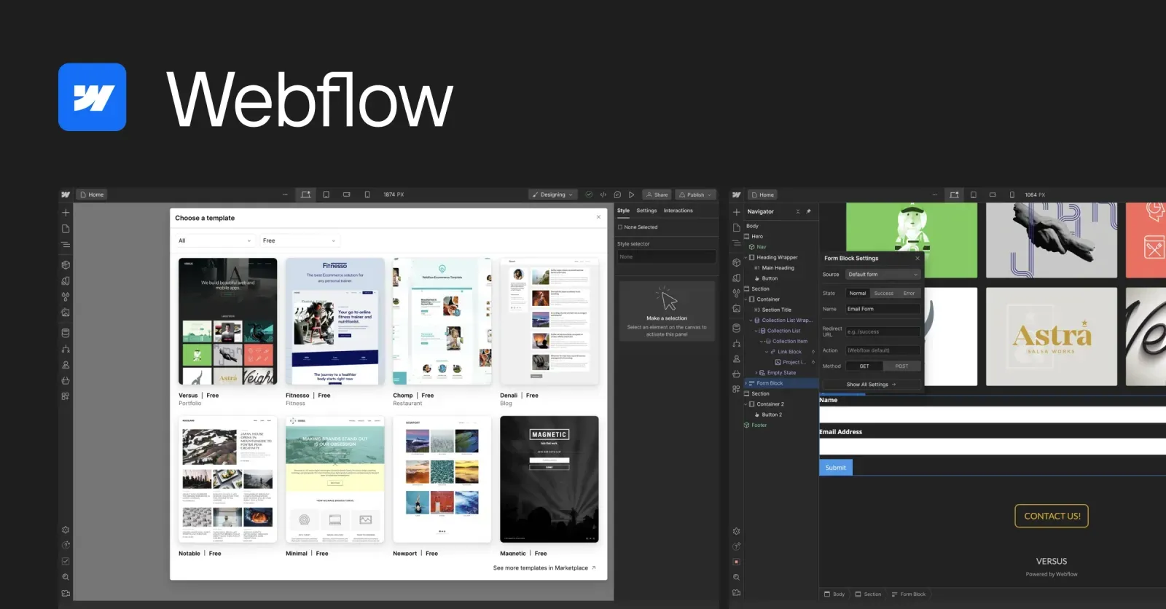Collapse the Container 2 tree item
Viewport: 1166px width, 609px height.
point(746,404)
